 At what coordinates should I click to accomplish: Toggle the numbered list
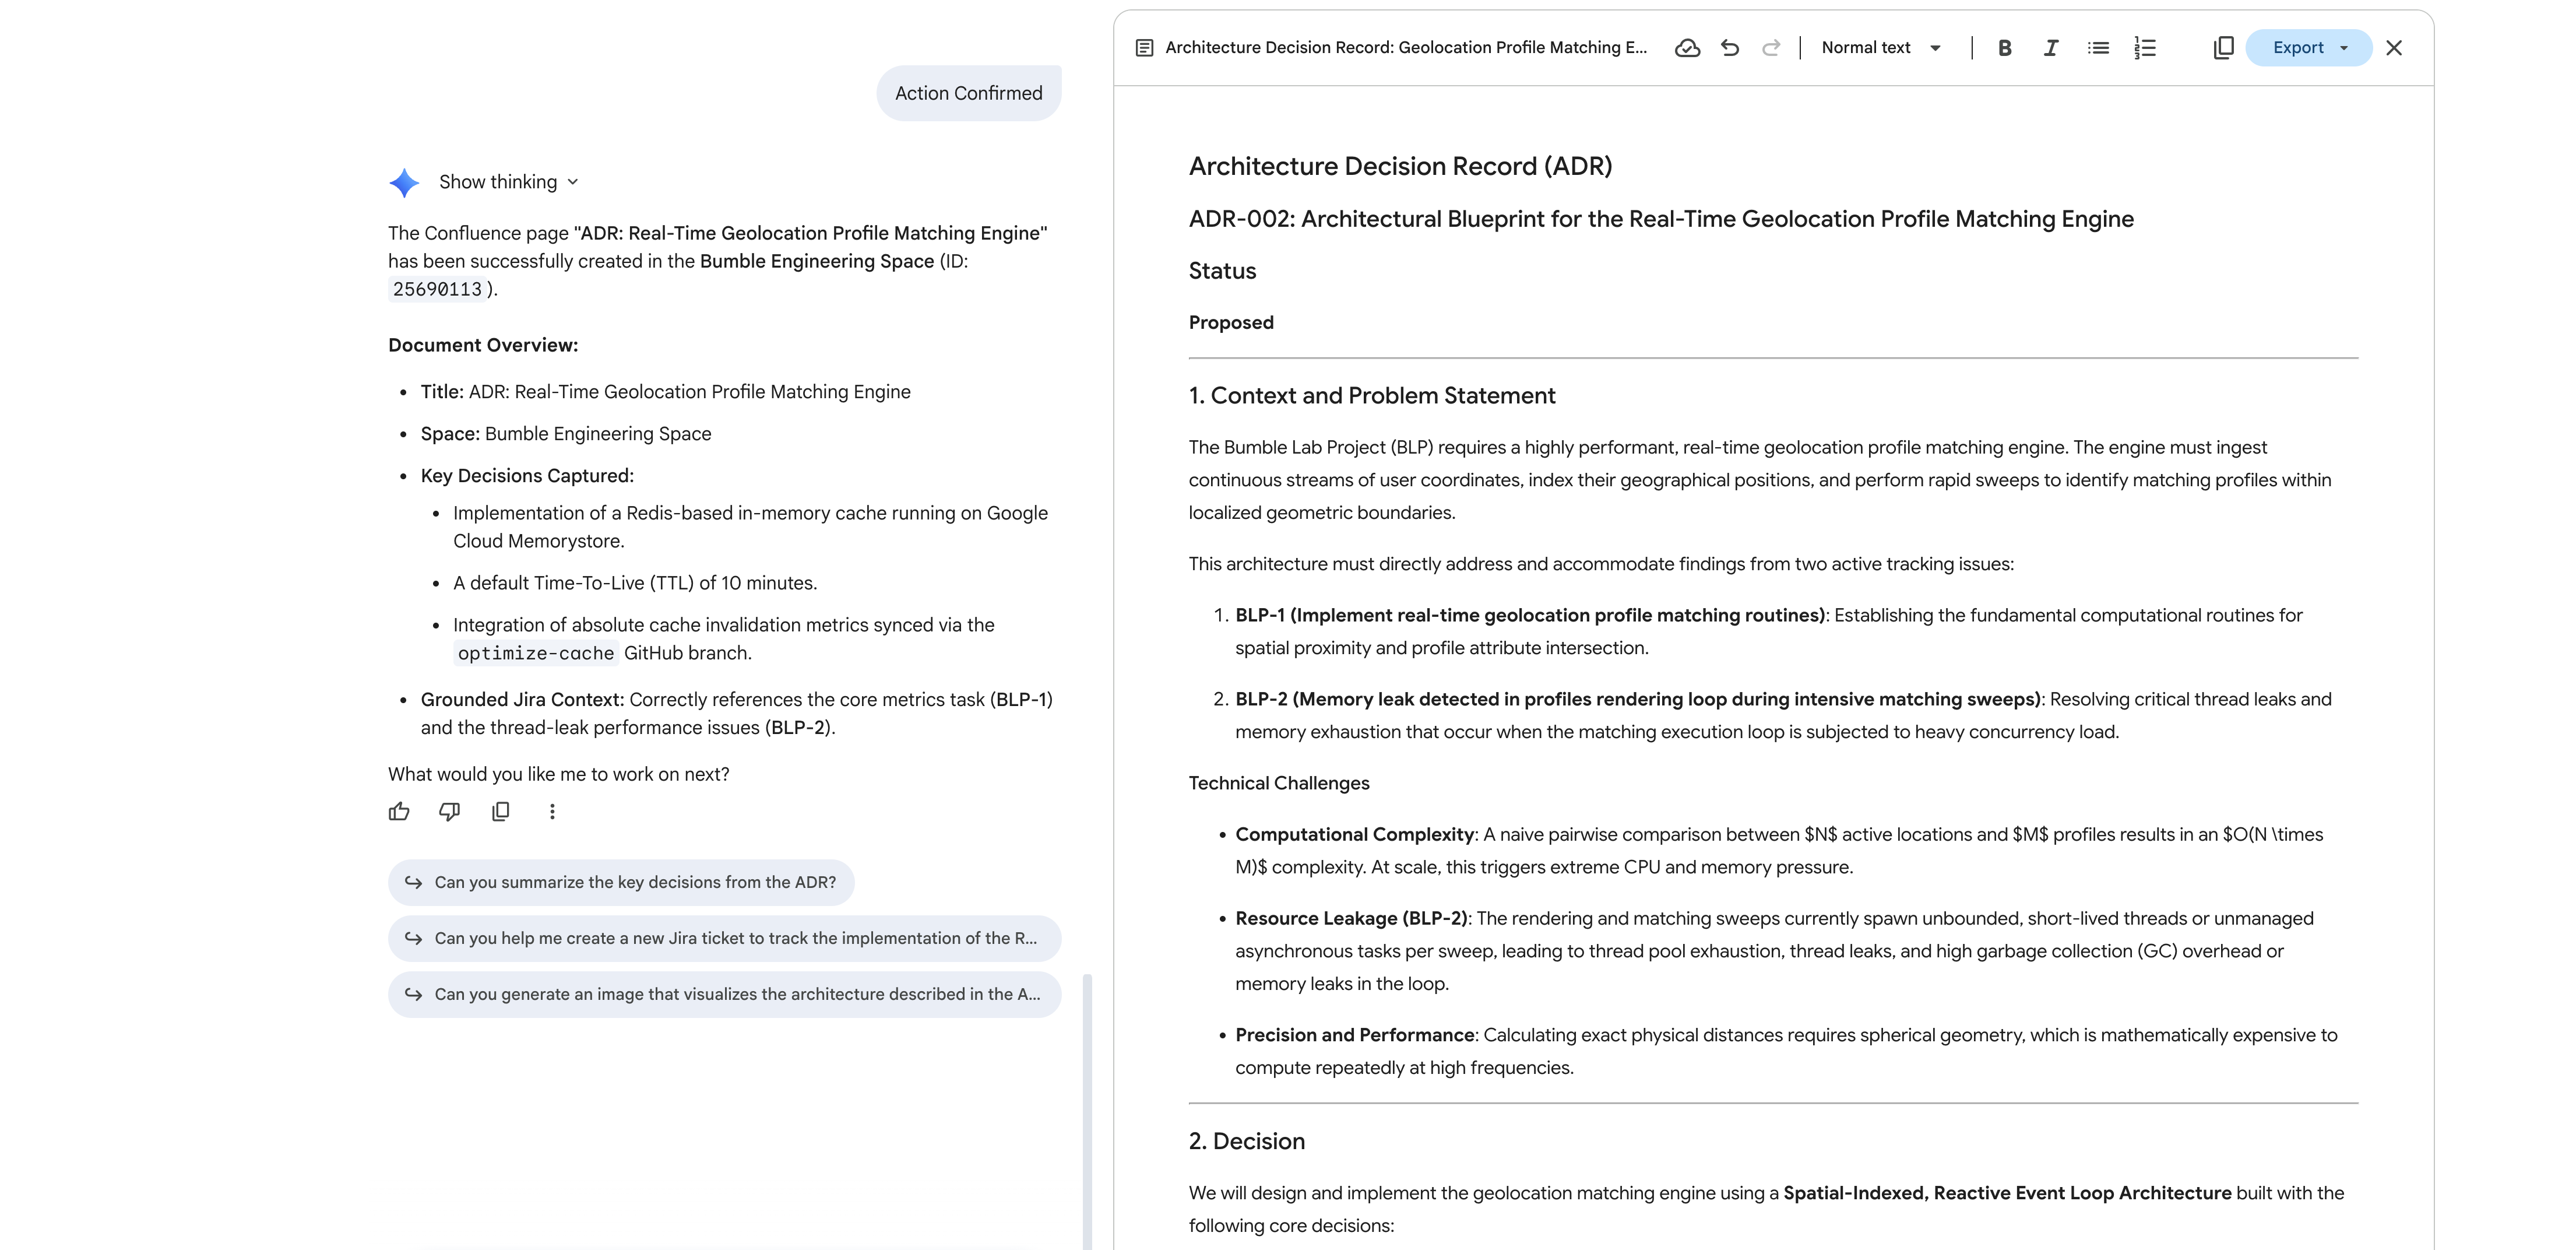pos(2145,48)
